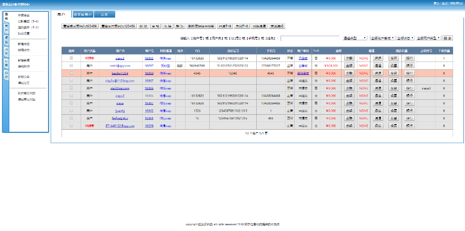Click the 修改密码 link at top right
465x231 pixels.
click(x=456, y=4)
